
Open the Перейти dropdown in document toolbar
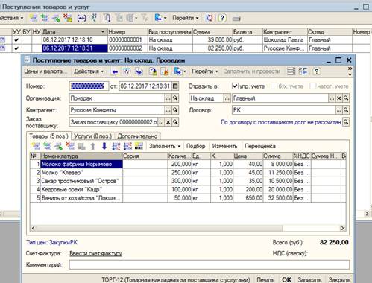[x=205, y=71]
